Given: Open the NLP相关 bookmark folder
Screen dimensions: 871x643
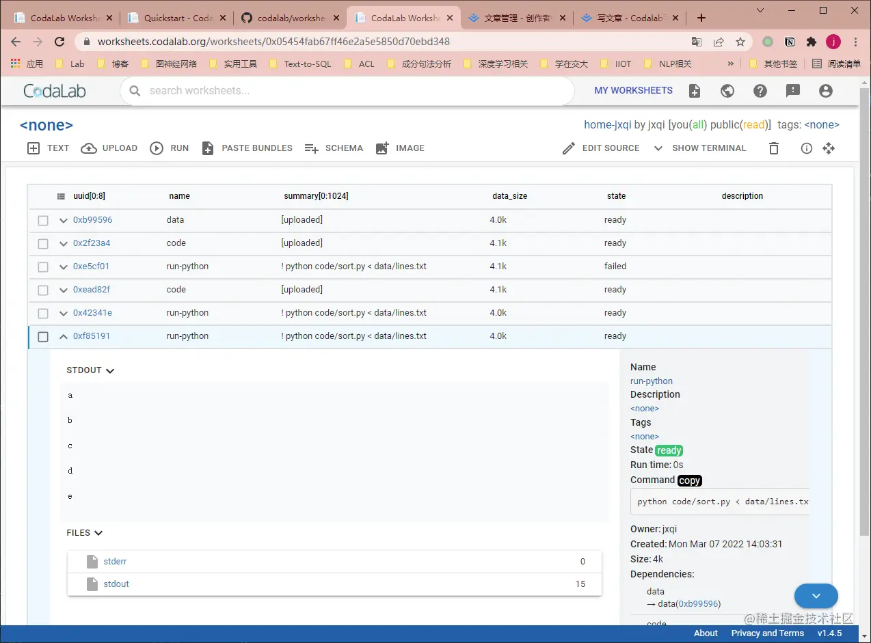Looking at the screenshot, I should click(x=667, y=64).
